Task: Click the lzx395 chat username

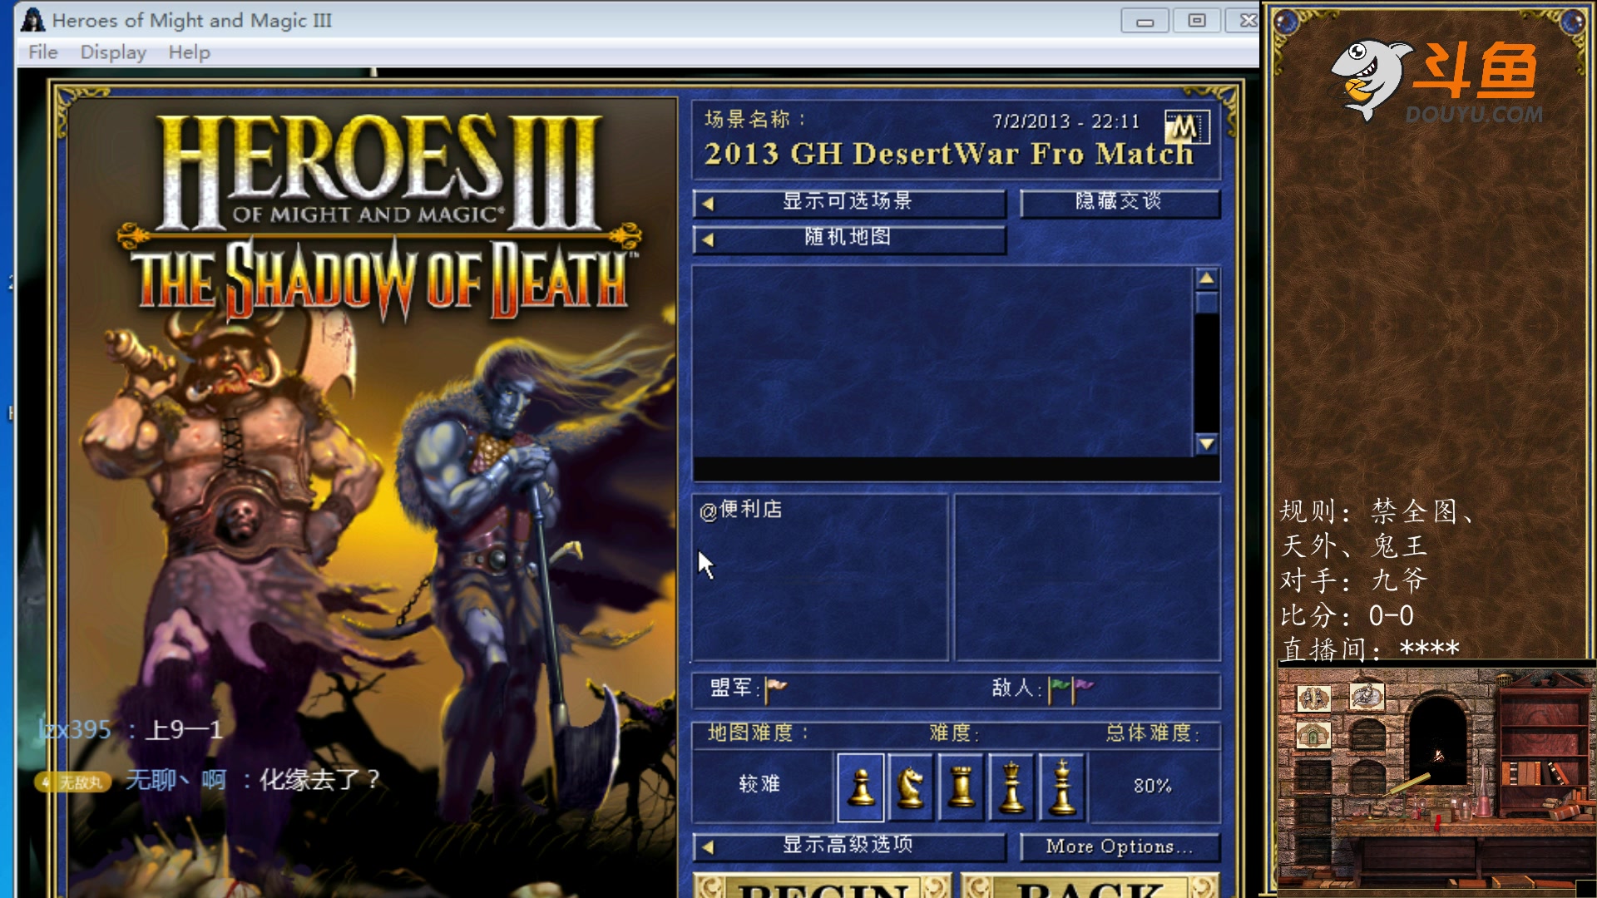Action: coord(75,730)
